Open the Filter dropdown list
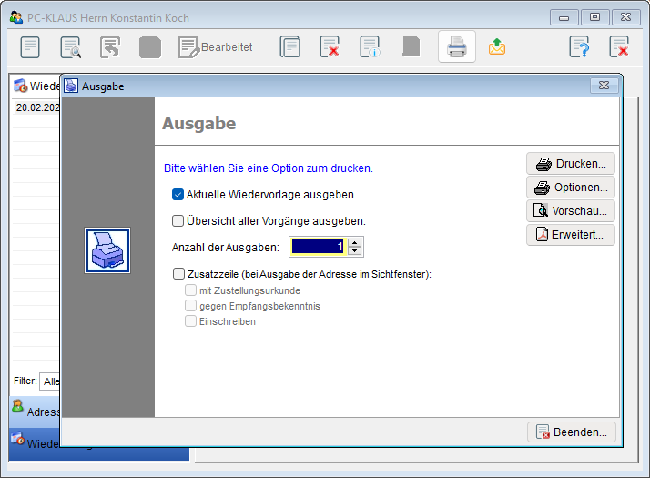Screen dimensions: 650x478 tap(50, 381)
